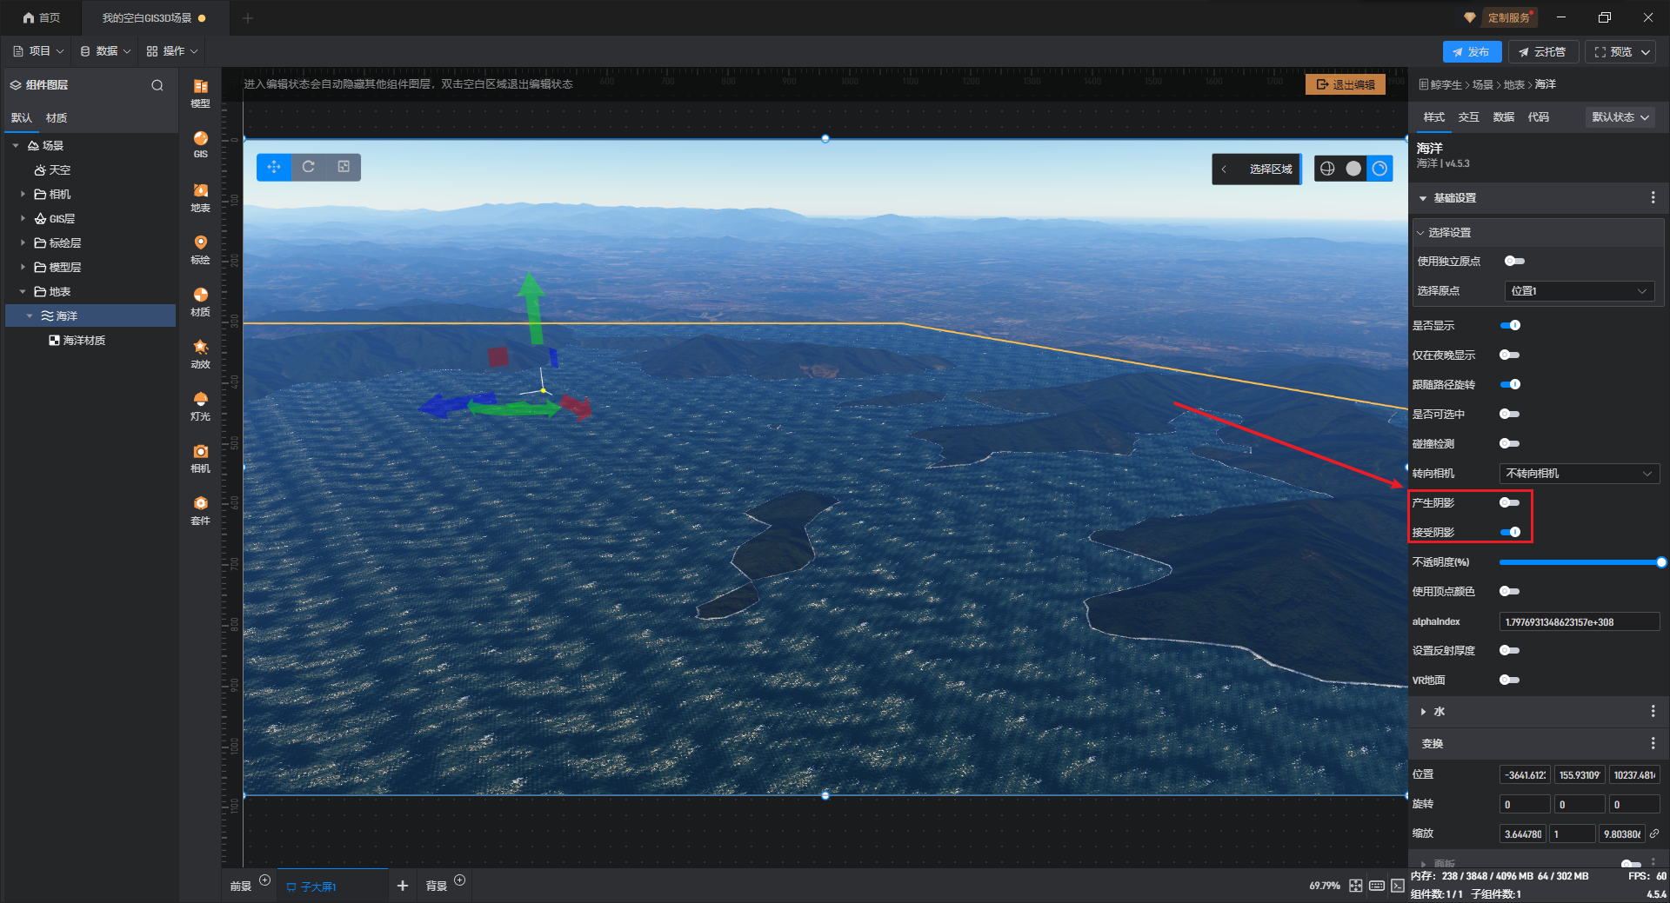Expand the GIS层 tree node
The height and width of the screenshot is (903, 1670).
[x=23, y=218]
